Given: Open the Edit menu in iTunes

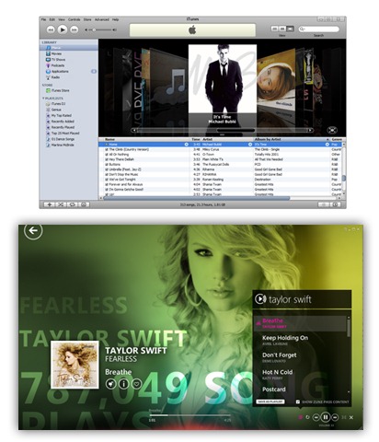Looking at the screenshot, I should 52,19.
